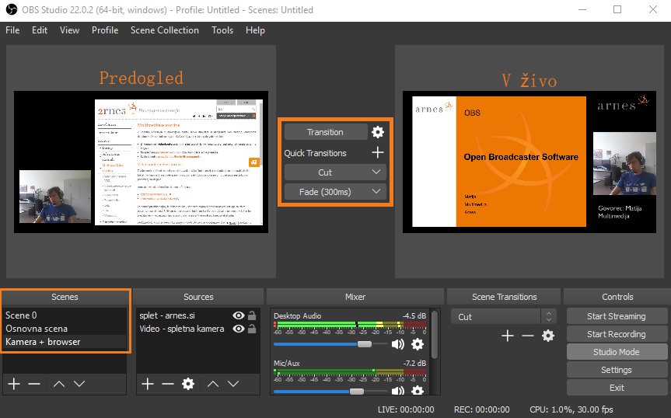Click CPU: 1.0%, 30.00 fps status
This screenshot has width=671, height=418.
pyautogui.click(x=571, y=409)
